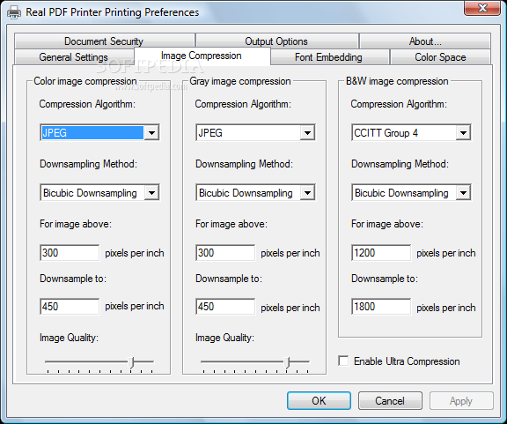
Task: Click the Cancel button
Action: pos(390,401)
